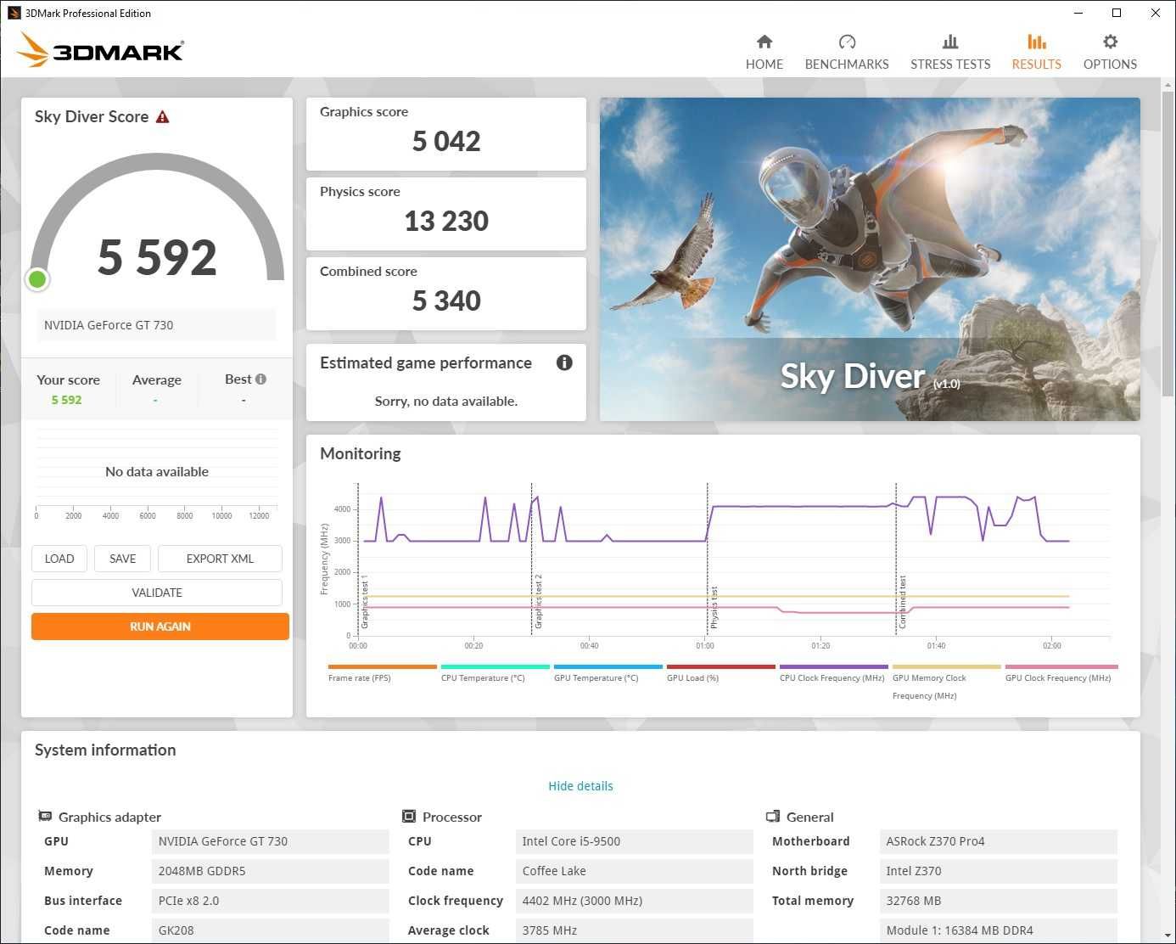Click Motherboard value ASRock Z370 Pro4
1176x944 pixels.
pos(998,841)
